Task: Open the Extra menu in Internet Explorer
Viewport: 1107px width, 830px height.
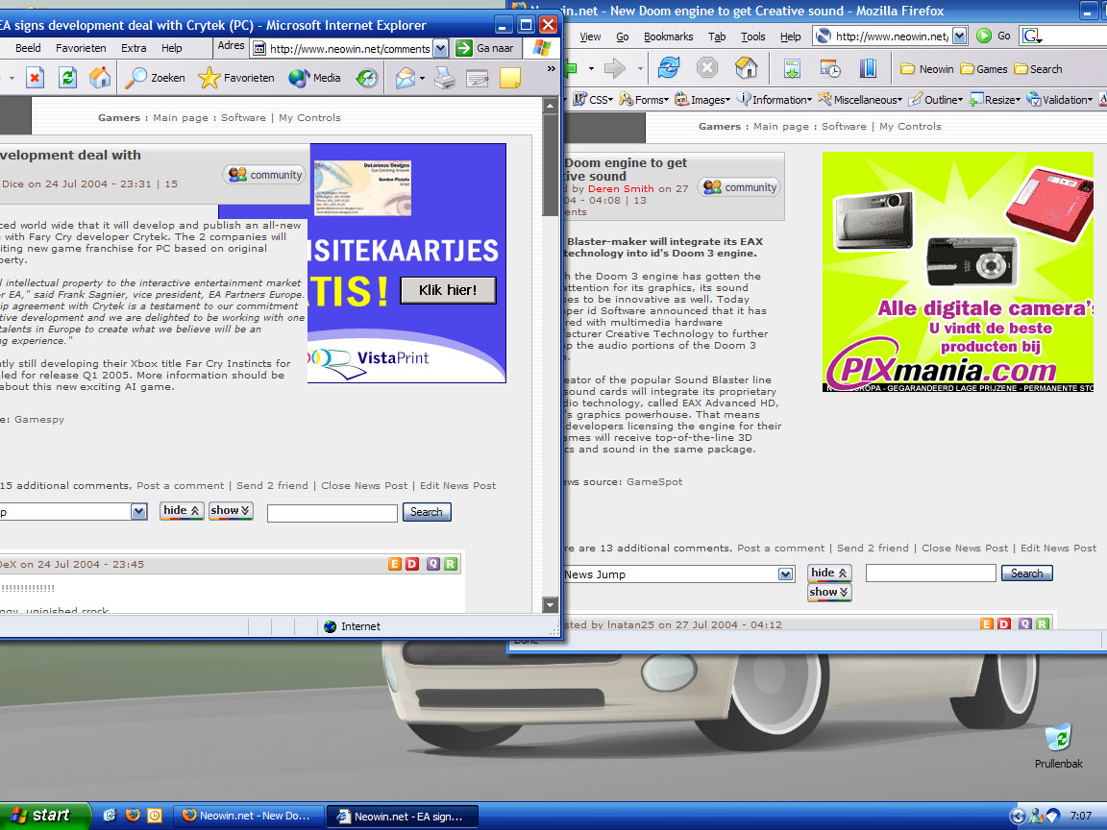Action: tap(134, 48)
